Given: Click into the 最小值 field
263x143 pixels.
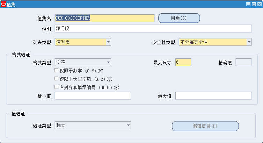Looking at the screenshot, I should pos(93,96).
